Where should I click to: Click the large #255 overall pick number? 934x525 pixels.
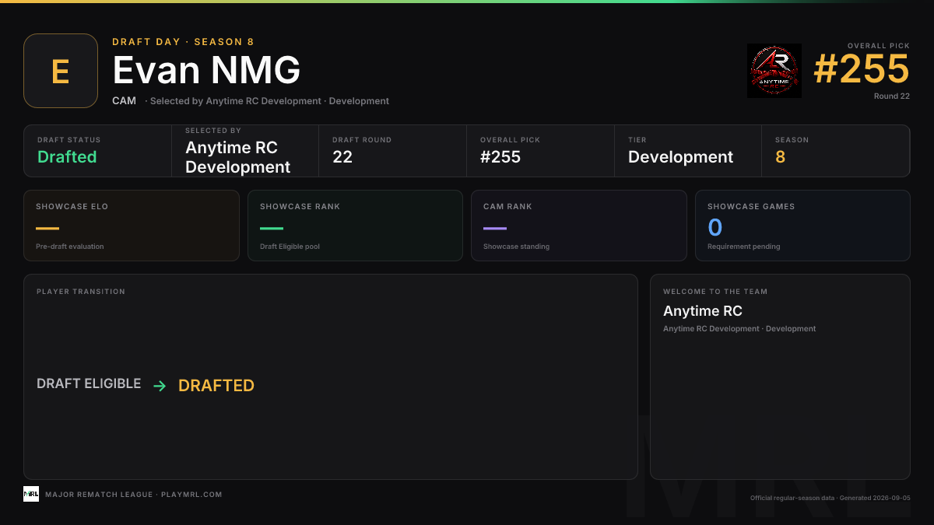(862, 69)
